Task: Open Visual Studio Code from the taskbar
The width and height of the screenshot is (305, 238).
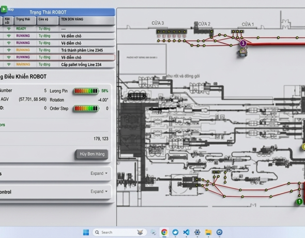Action: coord(186,232)
